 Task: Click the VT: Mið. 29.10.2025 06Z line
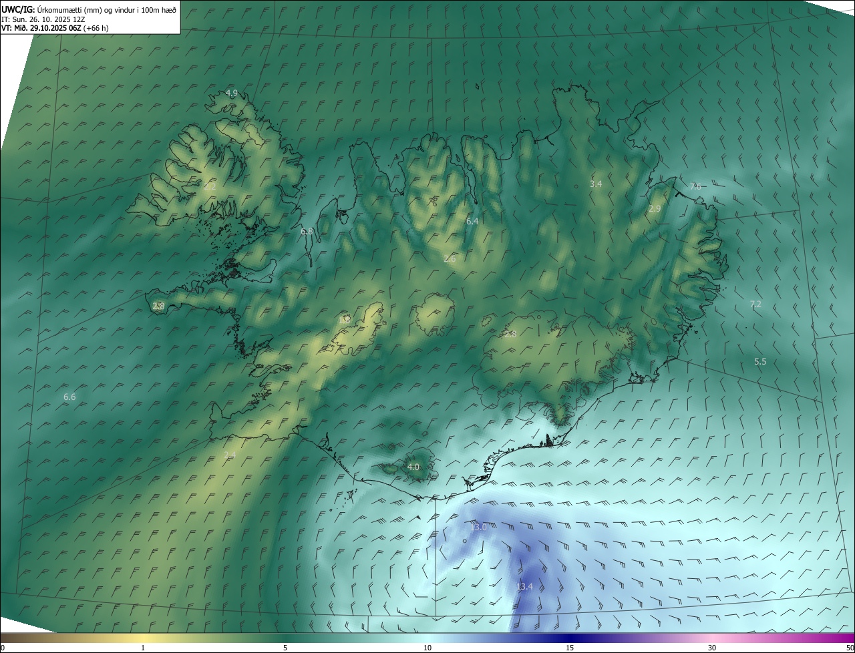[x=55, y=28]
